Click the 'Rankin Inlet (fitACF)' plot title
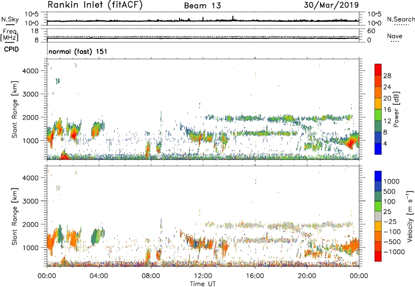 pyautogui.click(x=95, y=5)
